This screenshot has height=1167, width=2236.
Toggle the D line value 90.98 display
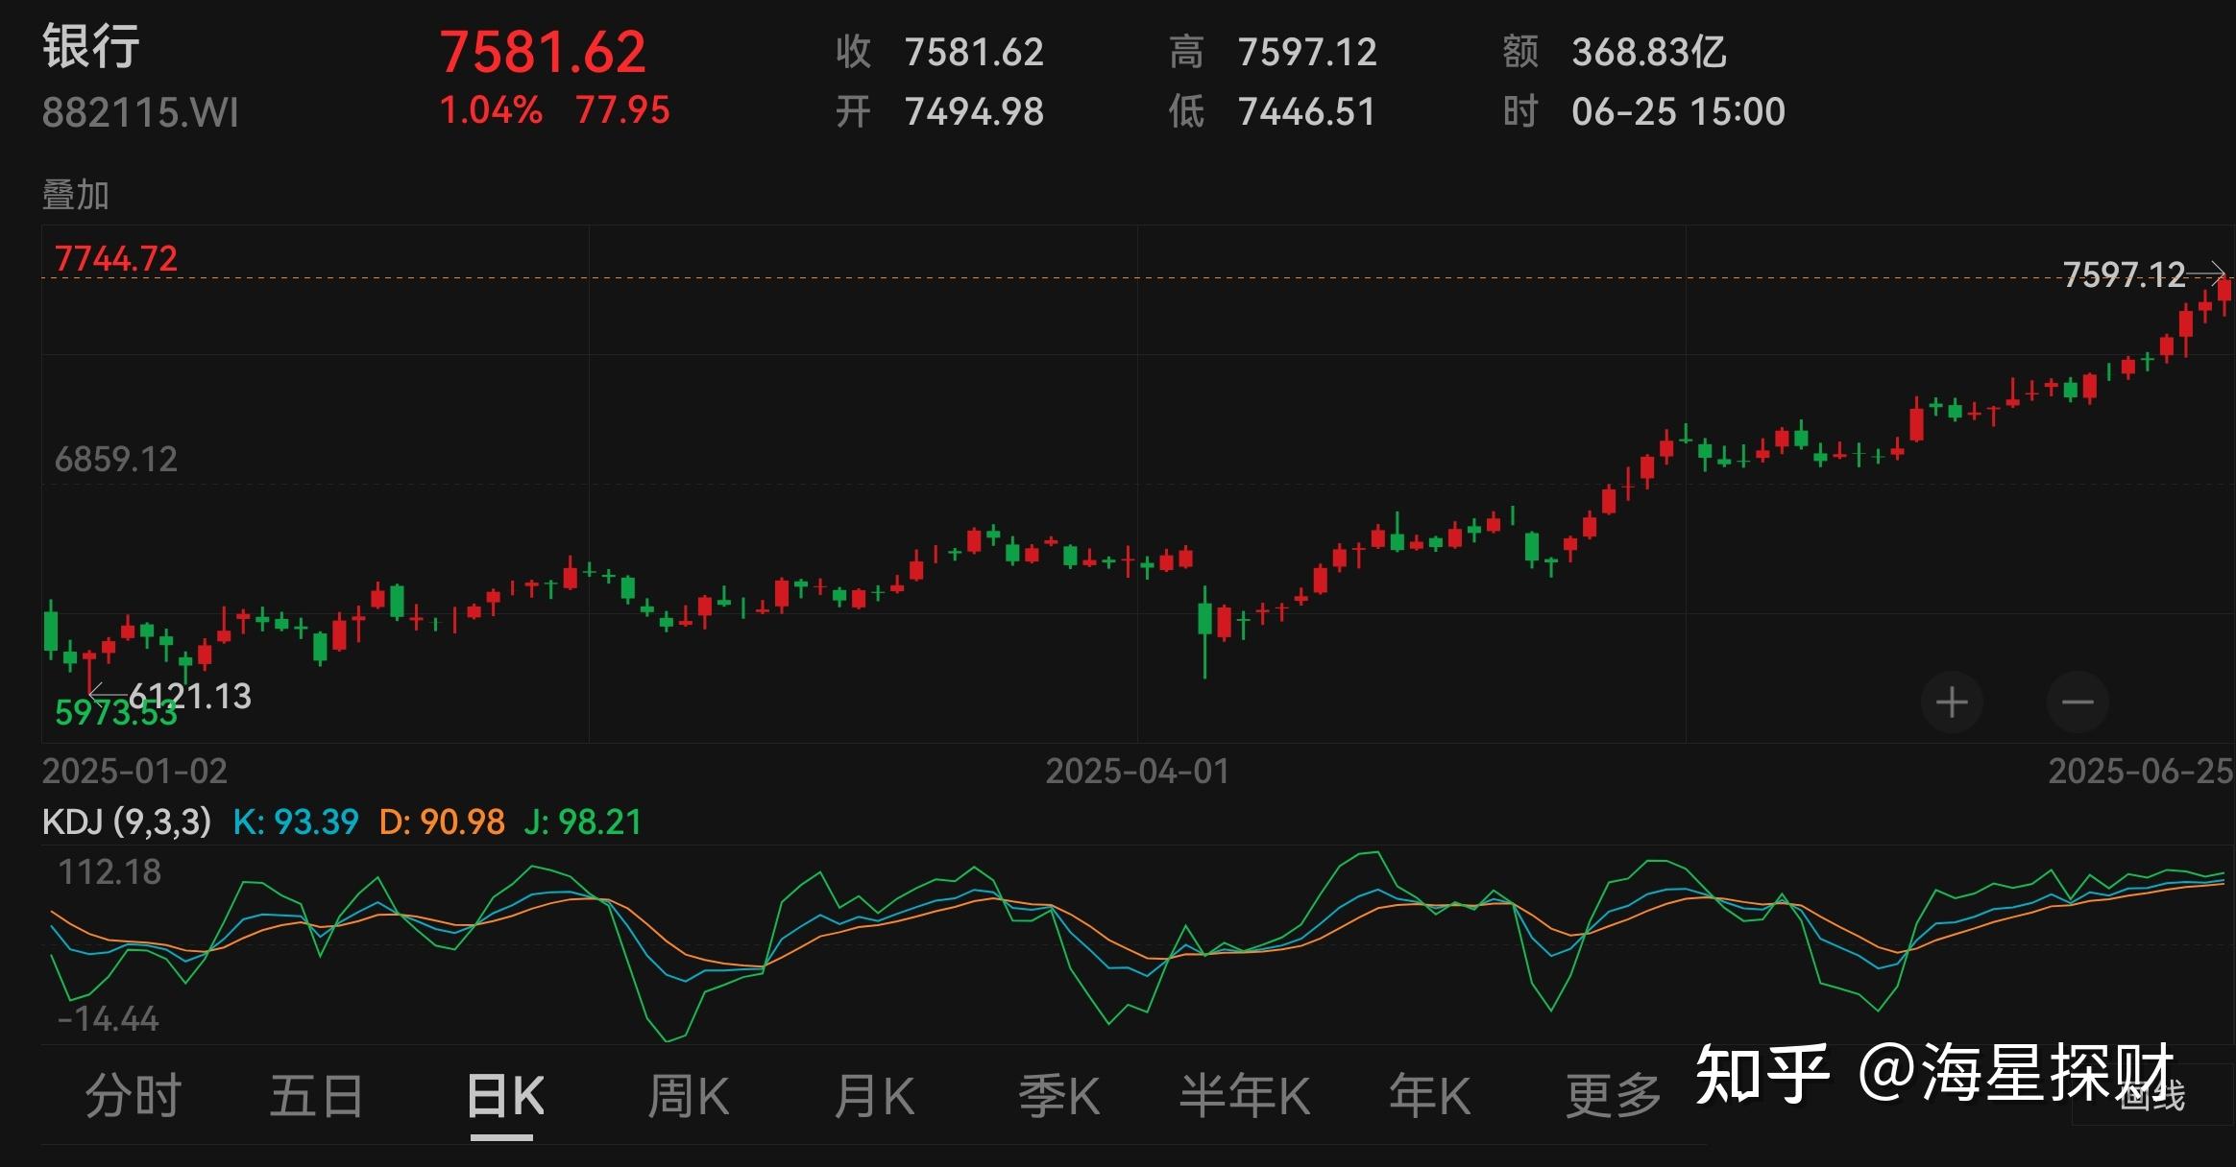coord(444,821)
